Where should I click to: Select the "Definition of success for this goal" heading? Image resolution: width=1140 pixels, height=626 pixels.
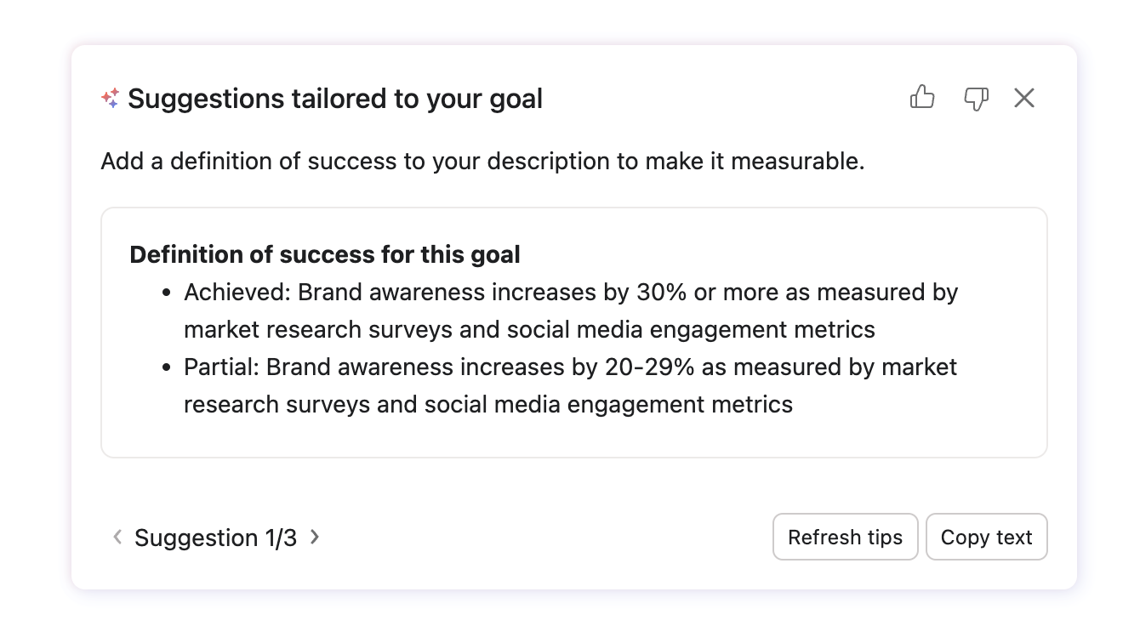[x=325, y=254]
